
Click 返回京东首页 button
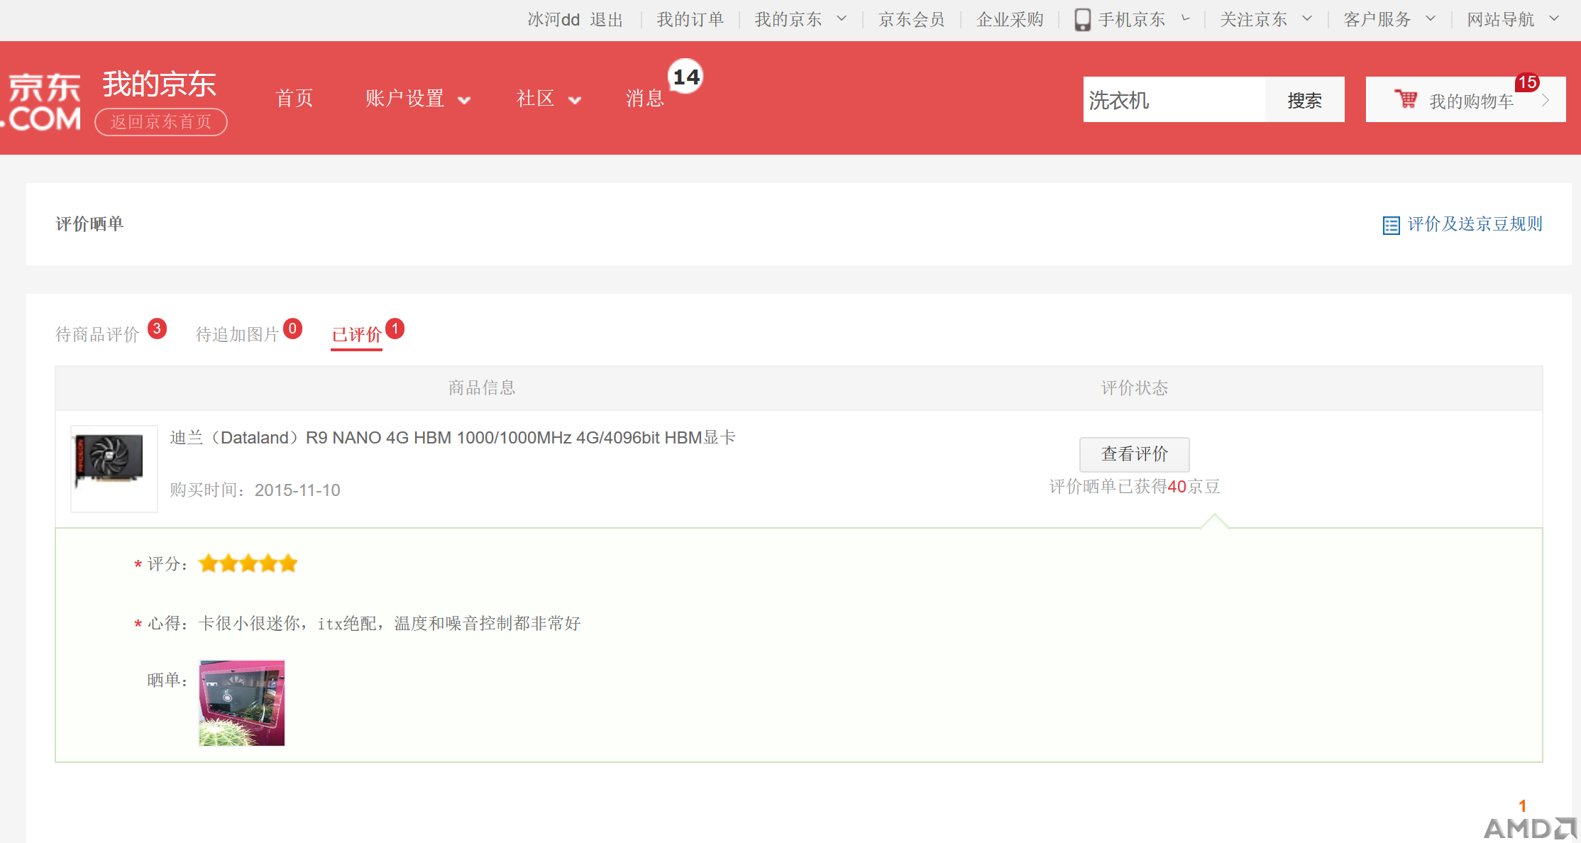(x=161, y=122)
